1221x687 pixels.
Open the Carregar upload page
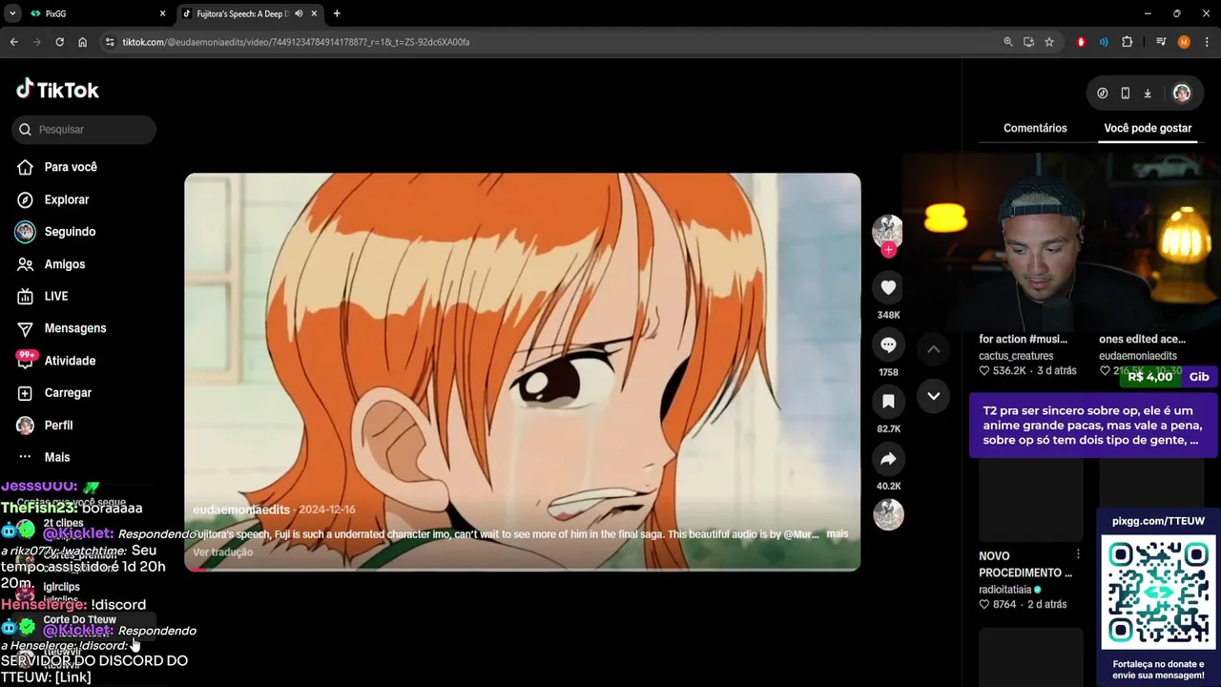pyautogui.click(x=68, y=393)
